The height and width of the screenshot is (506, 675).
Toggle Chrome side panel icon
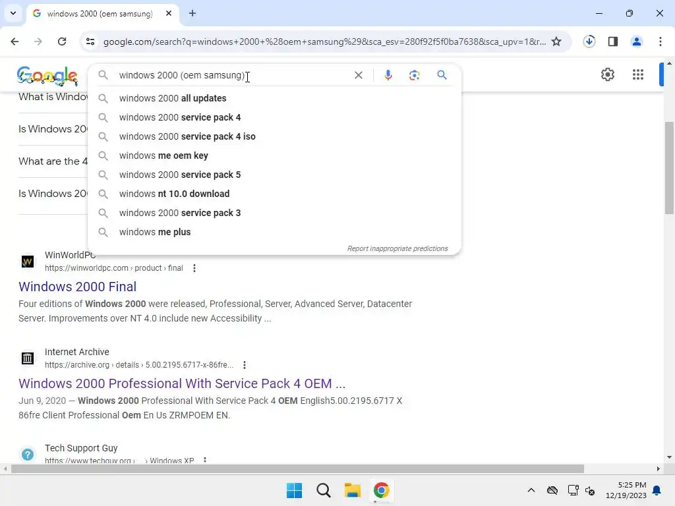(612, 42)
